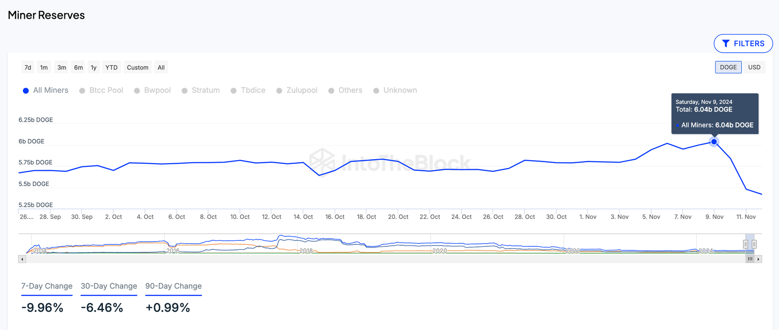Toggle All Miners series in legend
The height and width of the screenshot is (330, 779).
pos(46,90)
